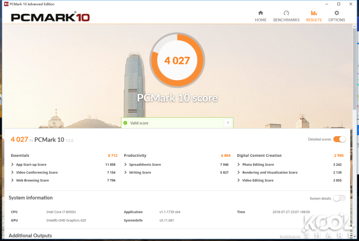Click the Photo Editing score value 3 242

(x=337, y=164)
